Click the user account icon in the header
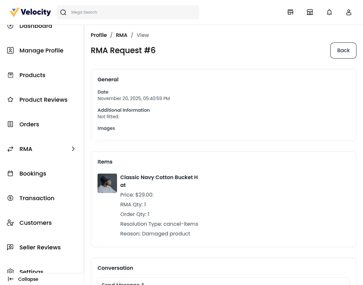Screen dimensions: 363x285 349,12
